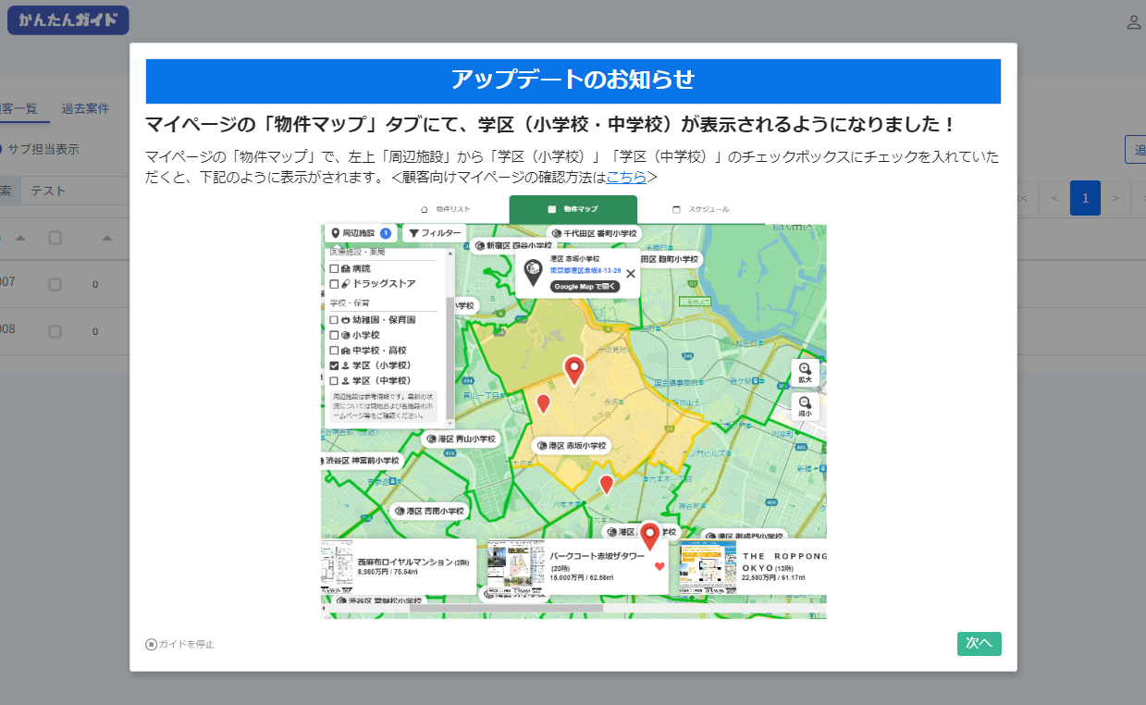Viewport: 1146px width, 705px height.
Task: Click the 西麻布ロイヤルマンション floor plan thumbnail
Action: [337, 566]
